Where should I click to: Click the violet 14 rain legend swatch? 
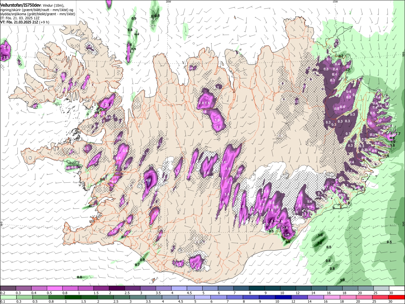315,297
